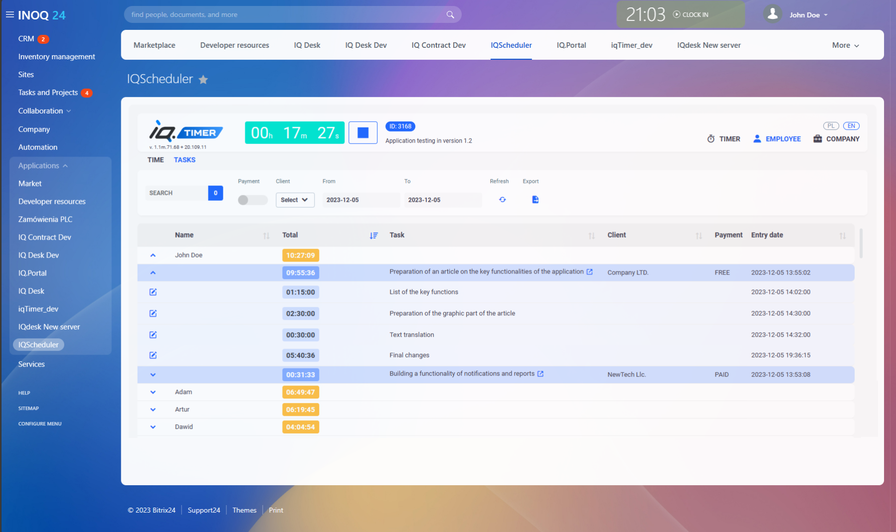Edit the Text translation entry
The height and width of the screenshot is (532, 896).
click(x=153, y=335)
